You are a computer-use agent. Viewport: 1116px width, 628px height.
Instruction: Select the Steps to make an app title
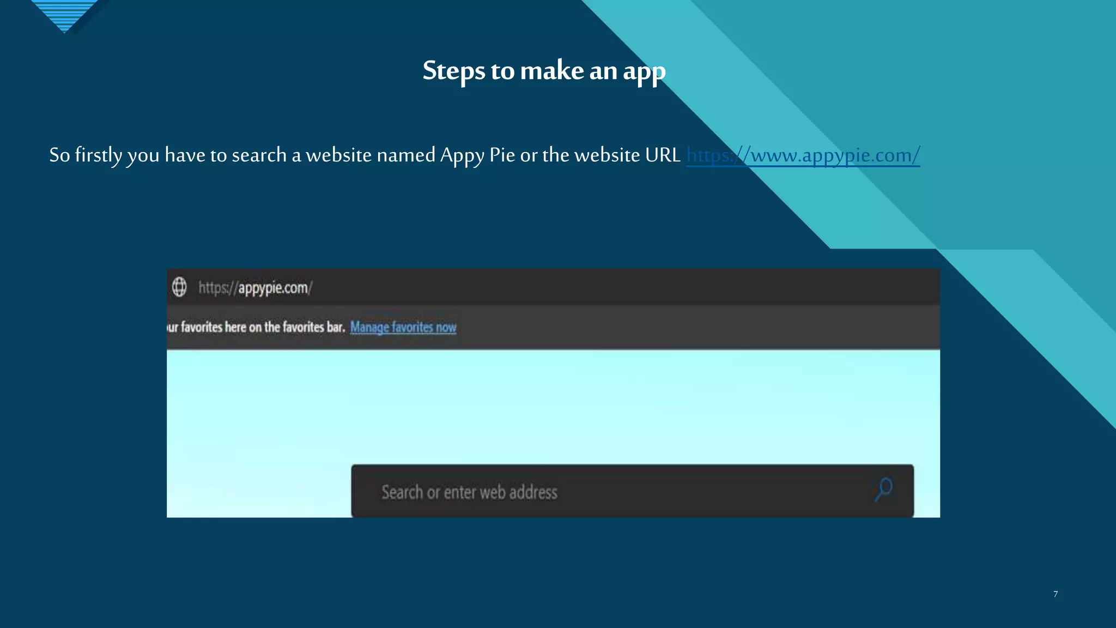[544, 71]
